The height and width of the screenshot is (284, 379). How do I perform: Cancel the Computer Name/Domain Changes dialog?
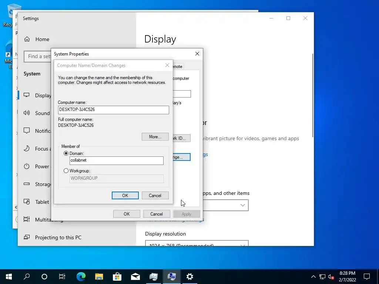155,195
